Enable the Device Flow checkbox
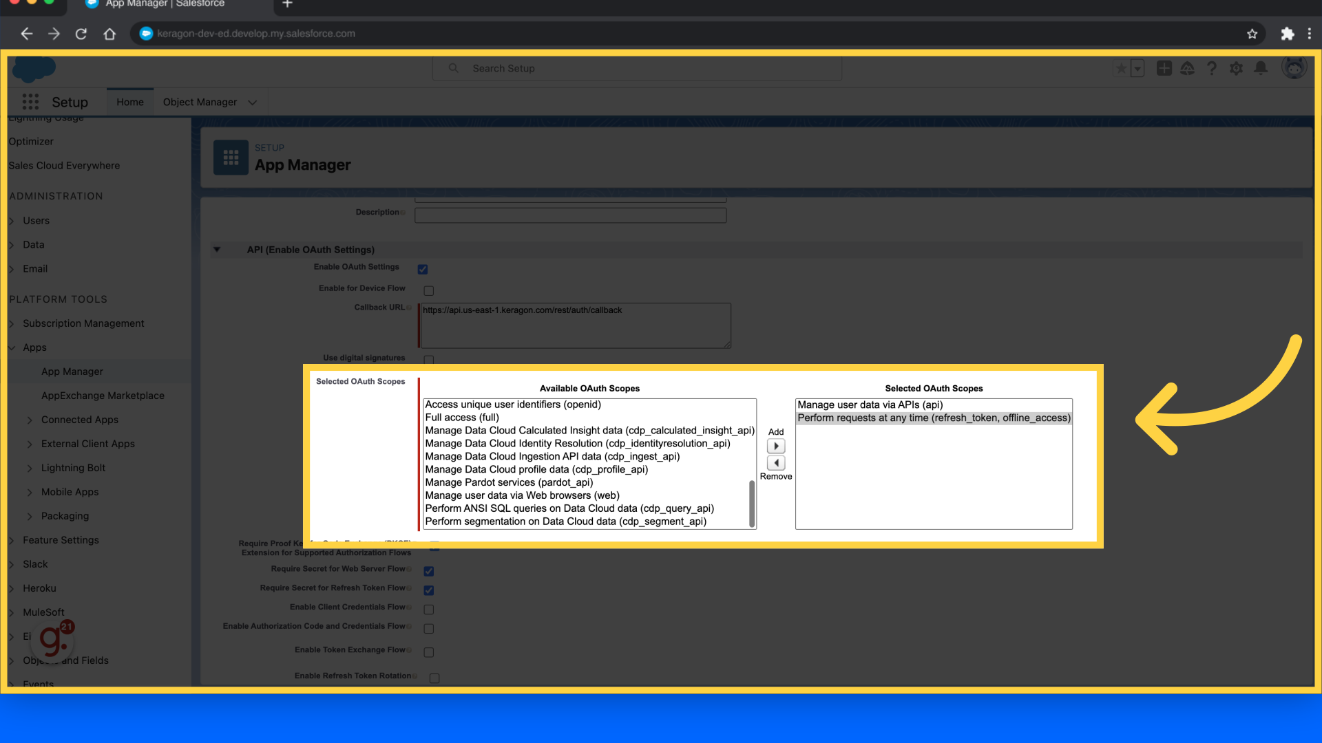 pos(428,290)
